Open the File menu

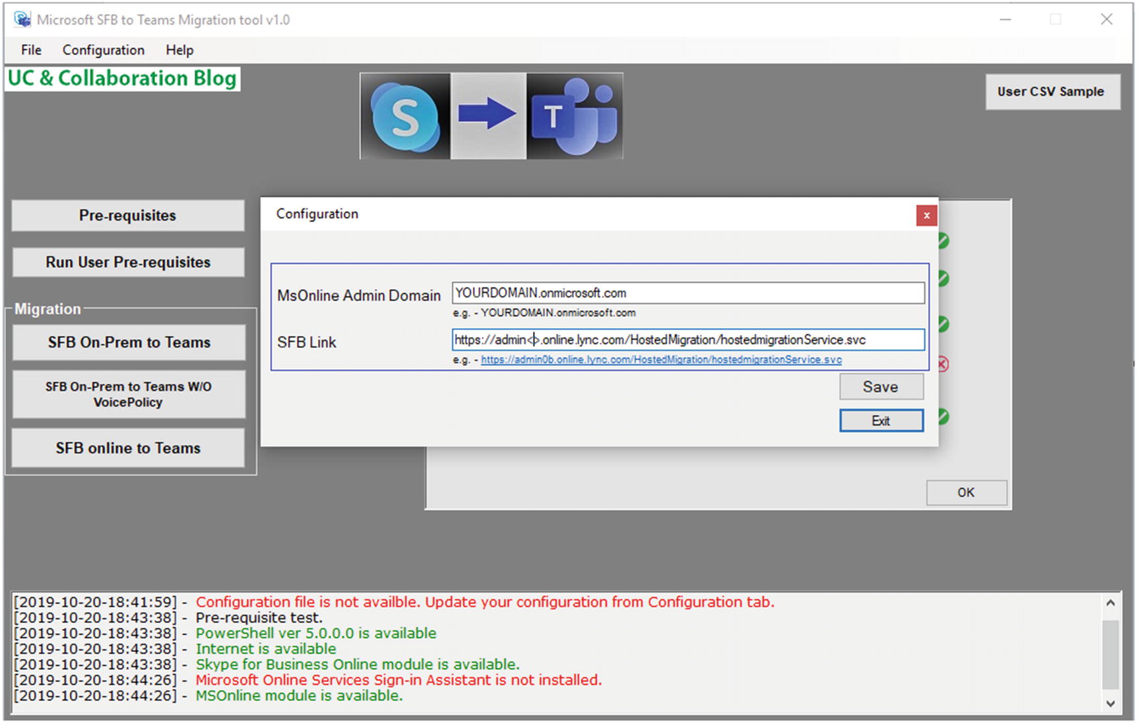(x=31, y=50)
